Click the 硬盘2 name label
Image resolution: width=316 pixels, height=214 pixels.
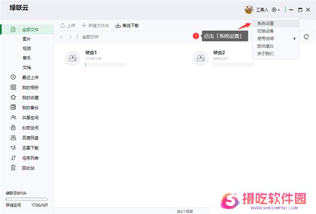tap(219, 53)
